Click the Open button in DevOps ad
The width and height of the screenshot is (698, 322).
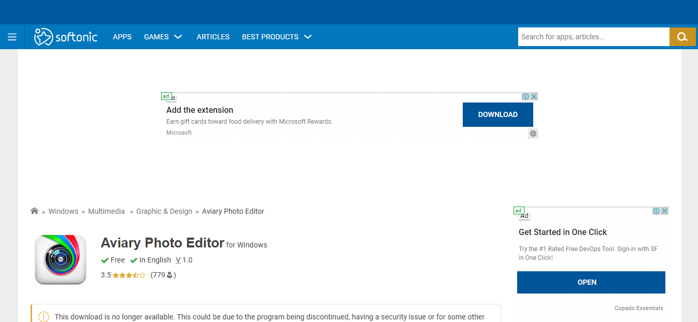click(x=591, y=282)
